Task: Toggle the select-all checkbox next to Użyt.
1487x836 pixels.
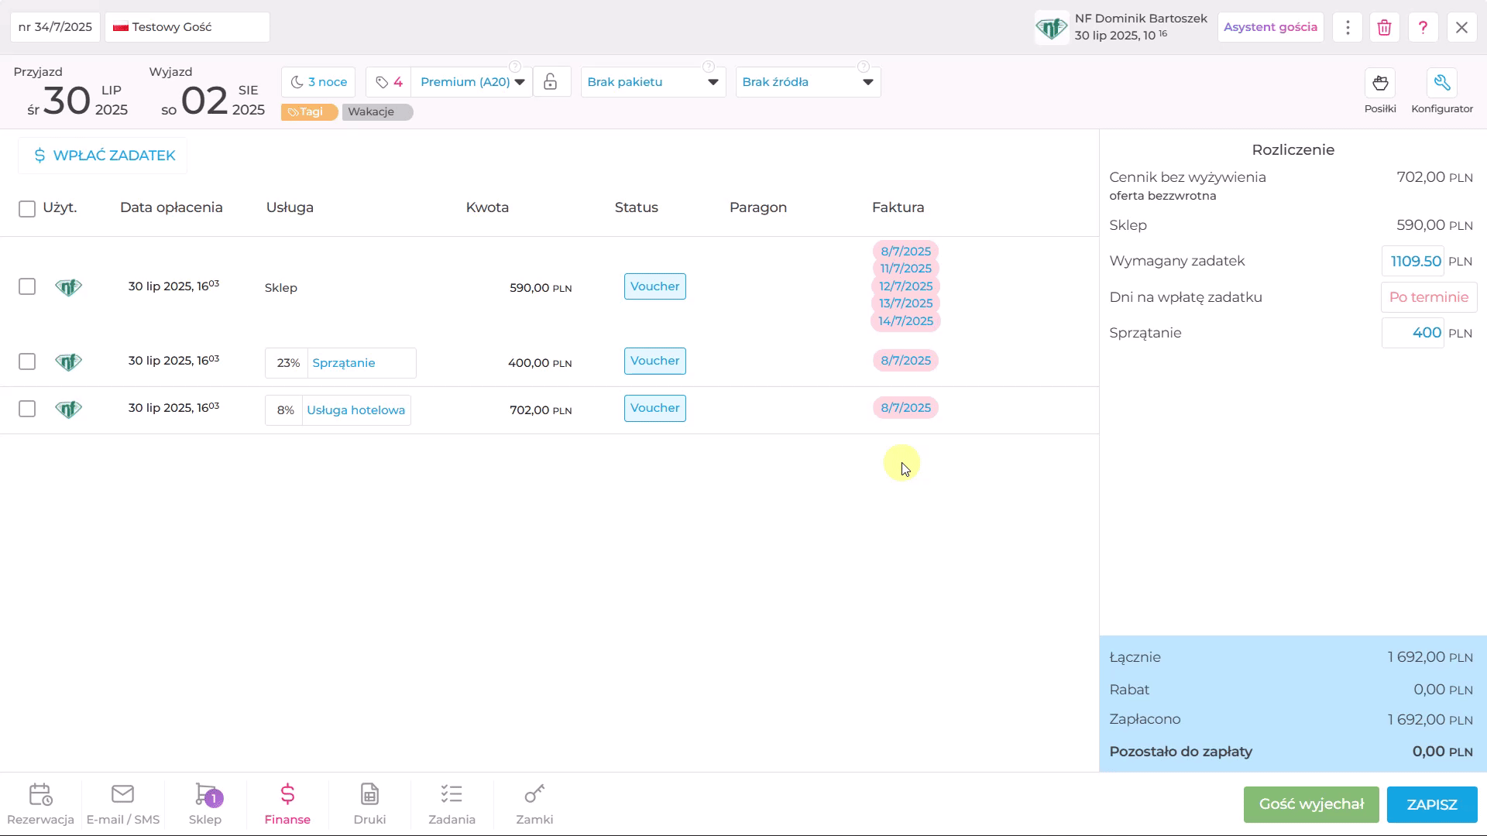Action: tap(27, 209)
